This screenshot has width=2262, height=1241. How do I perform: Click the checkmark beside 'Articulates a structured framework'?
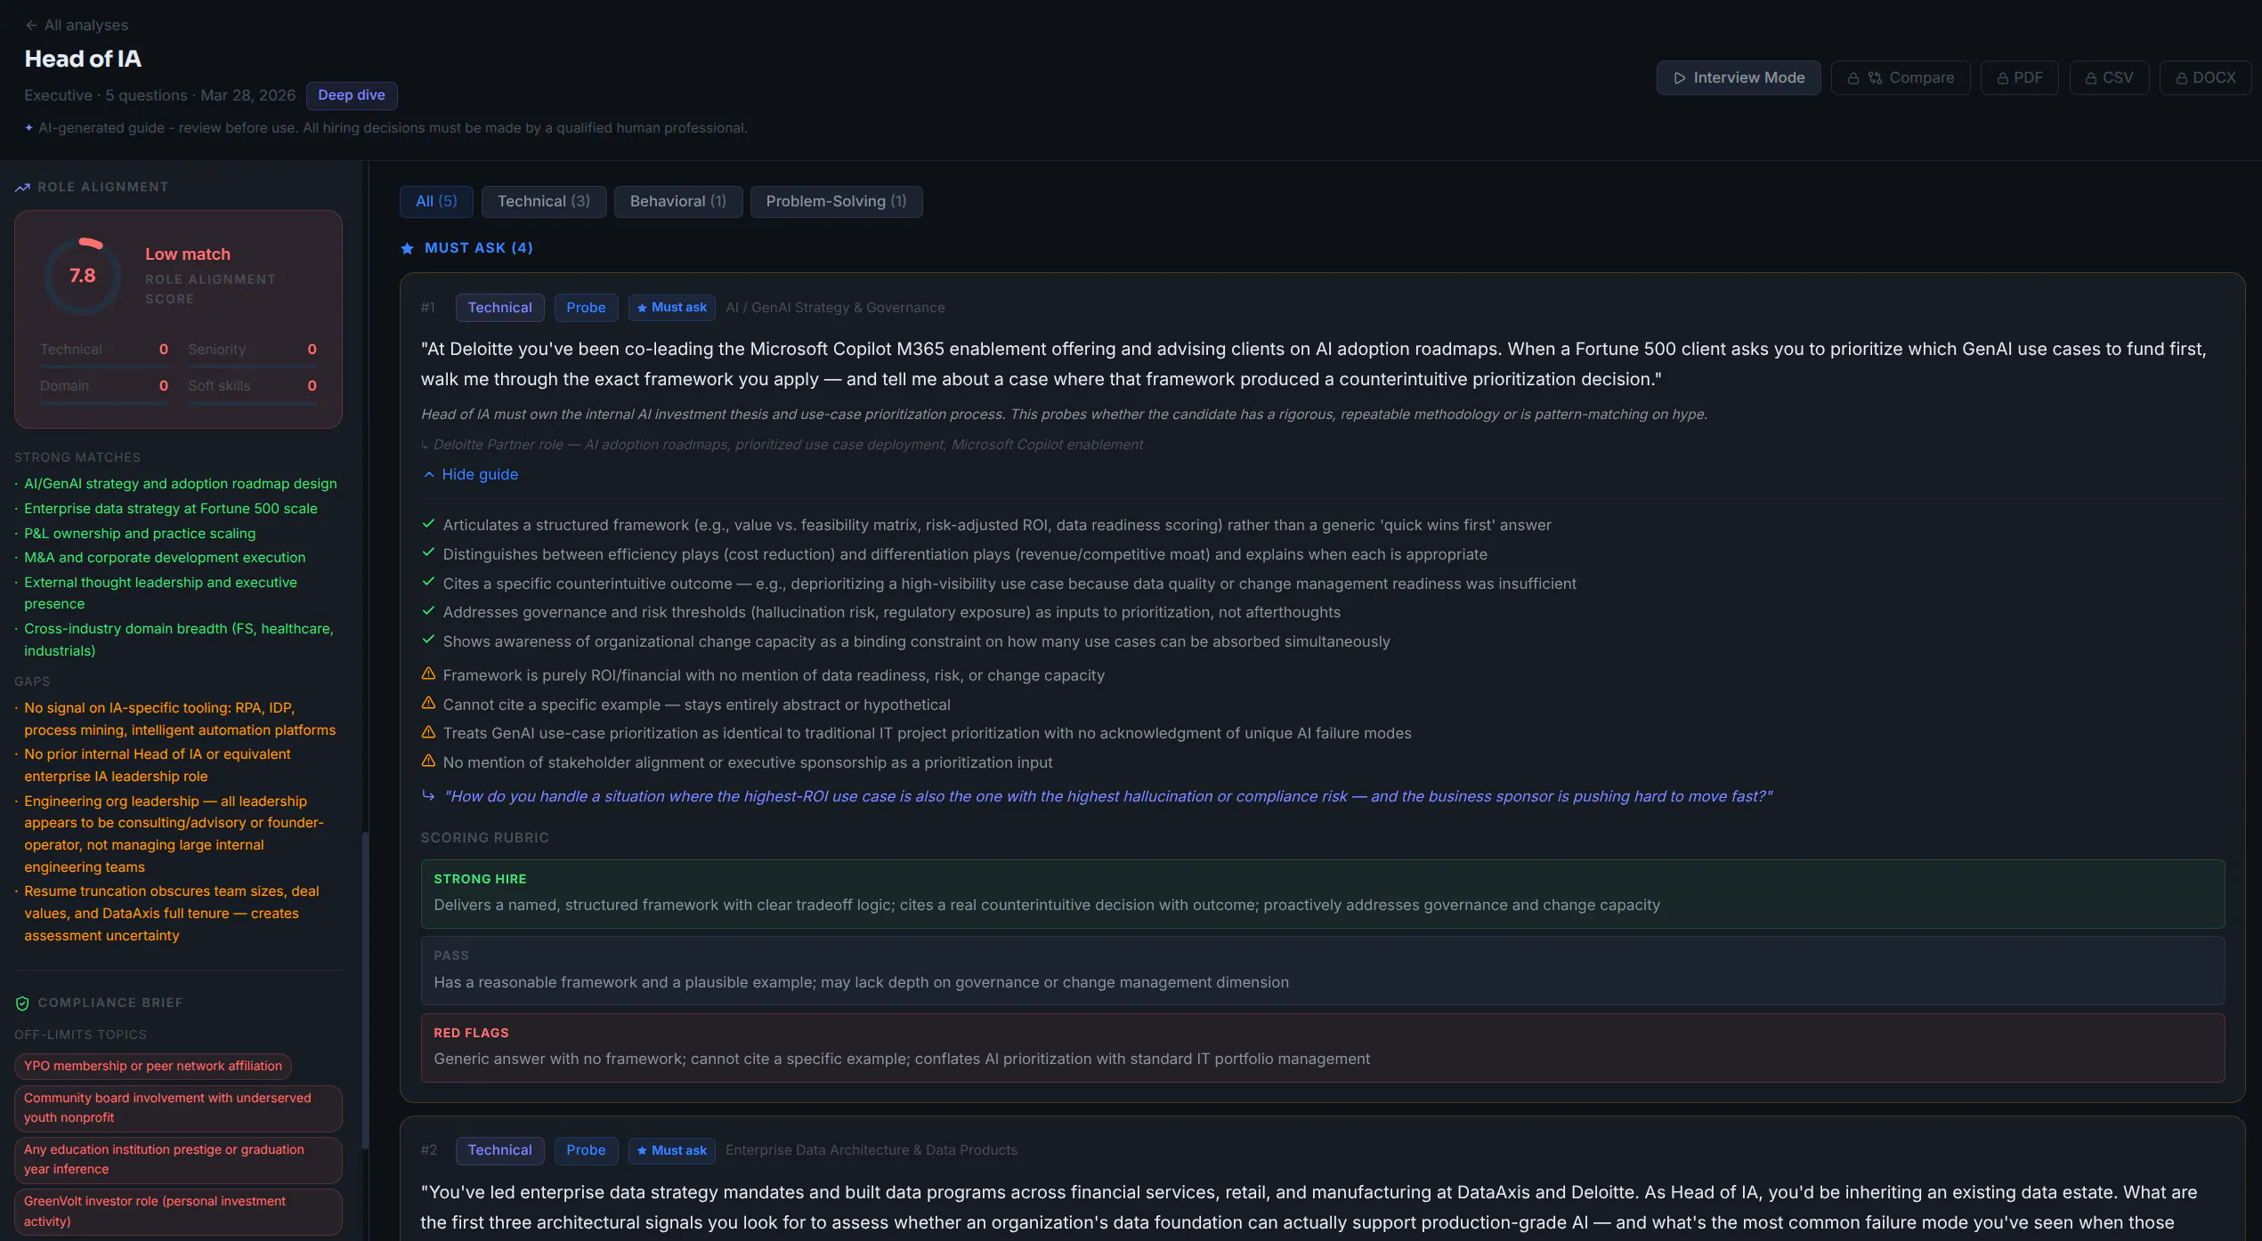pos(428,524)
